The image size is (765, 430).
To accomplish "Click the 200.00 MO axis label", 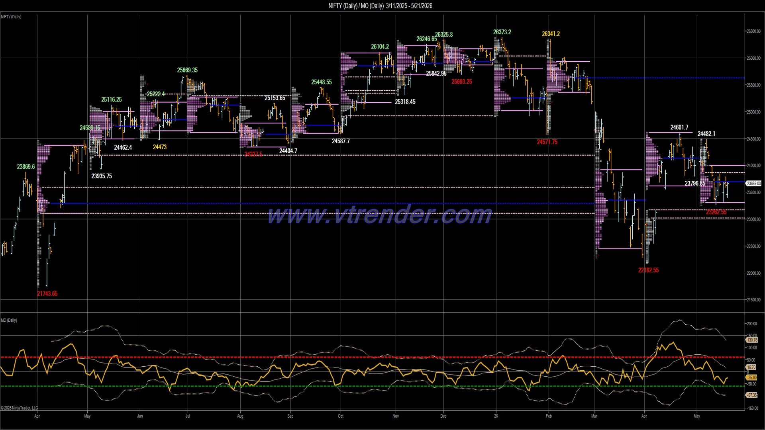I will pyautogui.click(x=752, y=324).
